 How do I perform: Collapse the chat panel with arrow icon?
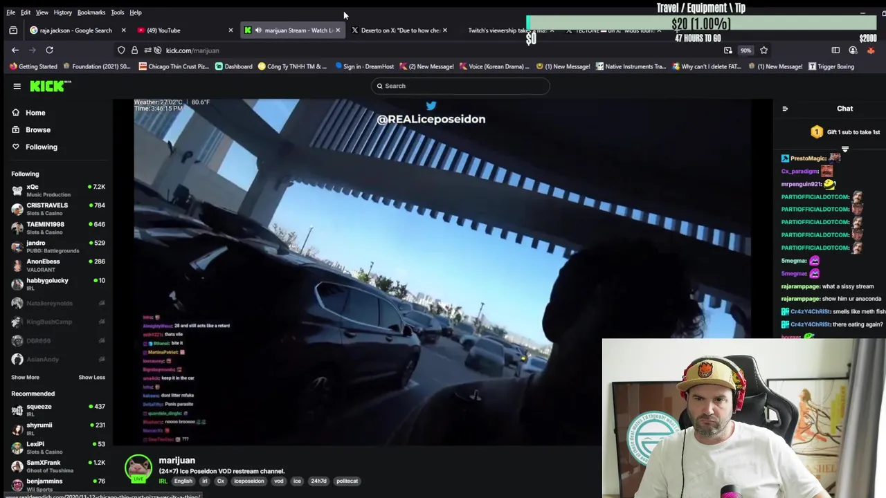[785, 109]
